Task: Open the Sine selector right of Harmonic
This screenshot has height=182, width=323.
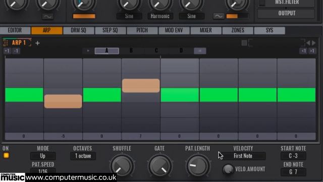Action: (x=192, y=16)
